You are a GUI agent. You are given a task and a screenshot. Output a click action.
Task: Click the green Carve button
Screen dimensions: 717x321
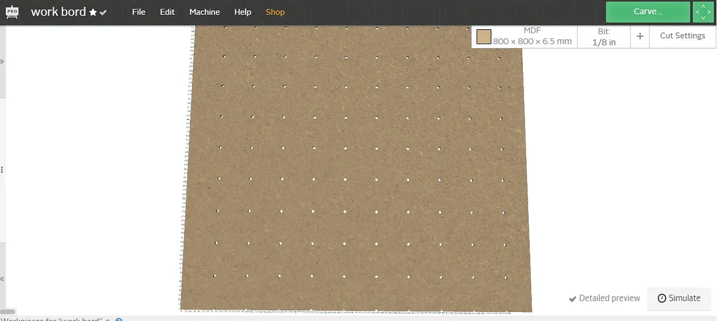[648, 11]
